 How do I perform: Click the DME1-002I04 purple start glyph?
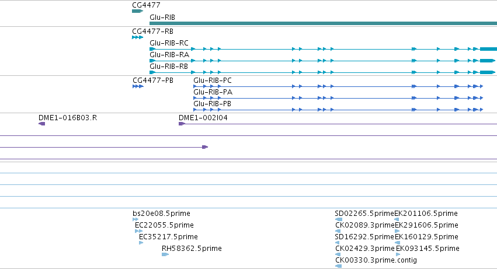(x=182, y=124)
